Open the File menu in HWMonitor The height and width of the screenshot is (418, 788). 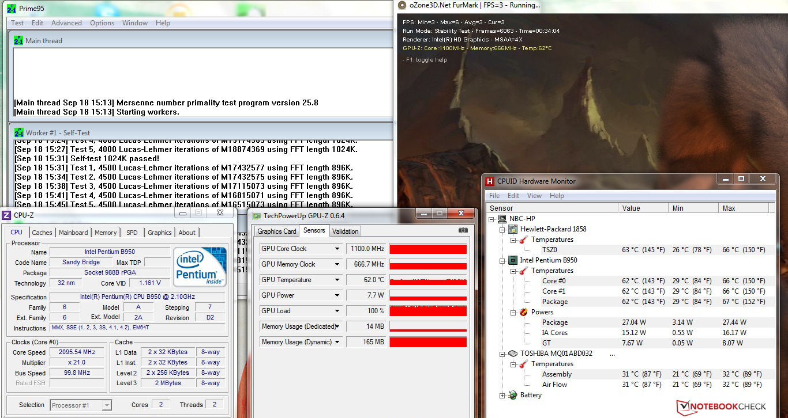494,196
